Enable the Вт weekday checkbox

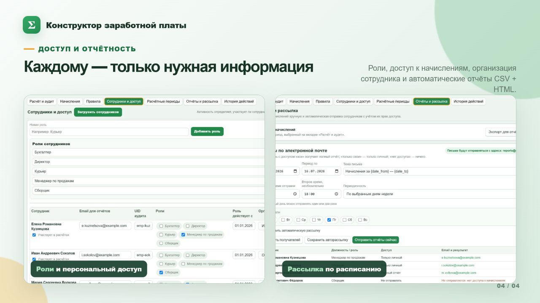pyautogui.click(x=283, y=220)
